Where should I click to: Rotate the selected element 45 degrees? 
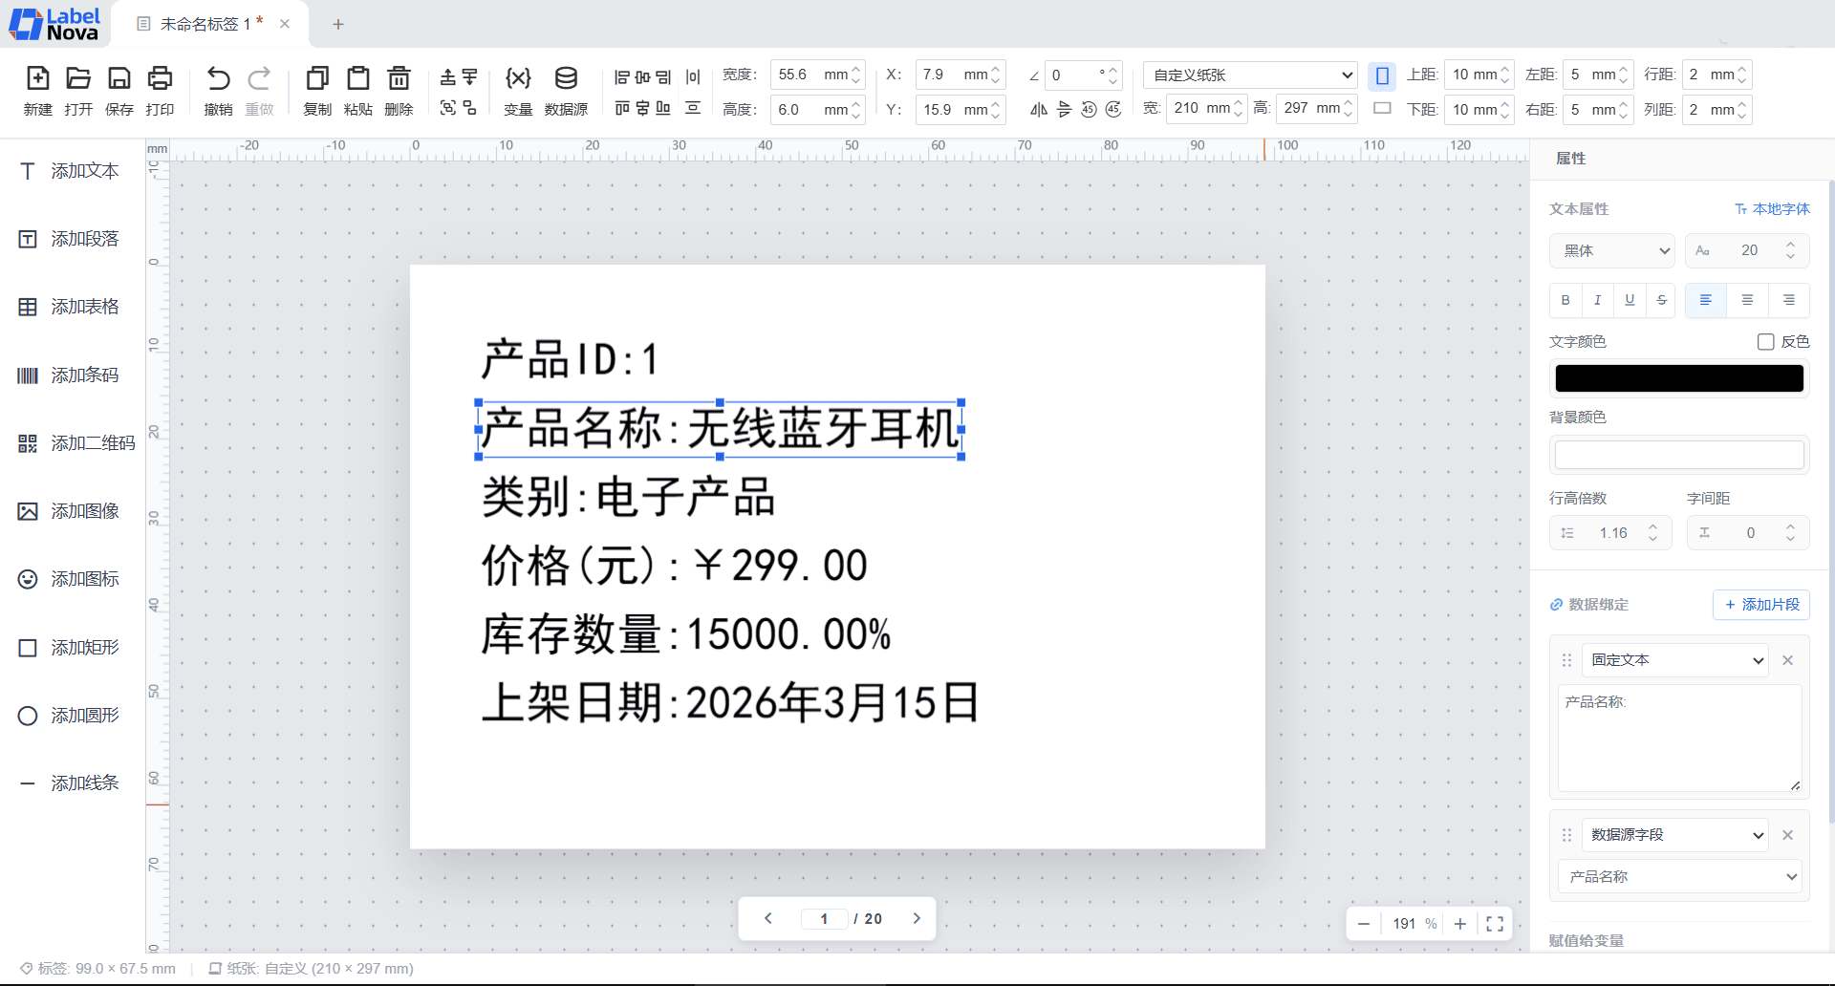pyautogui.click(x=1112, y=110)
